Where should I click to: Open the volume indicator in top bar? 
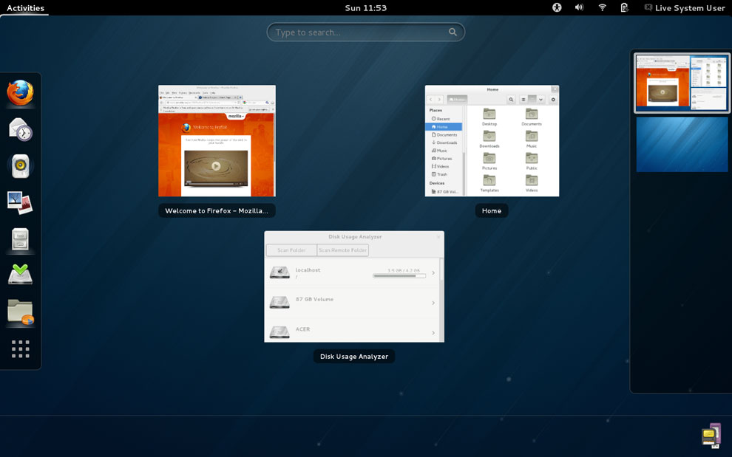pos(580,7)
